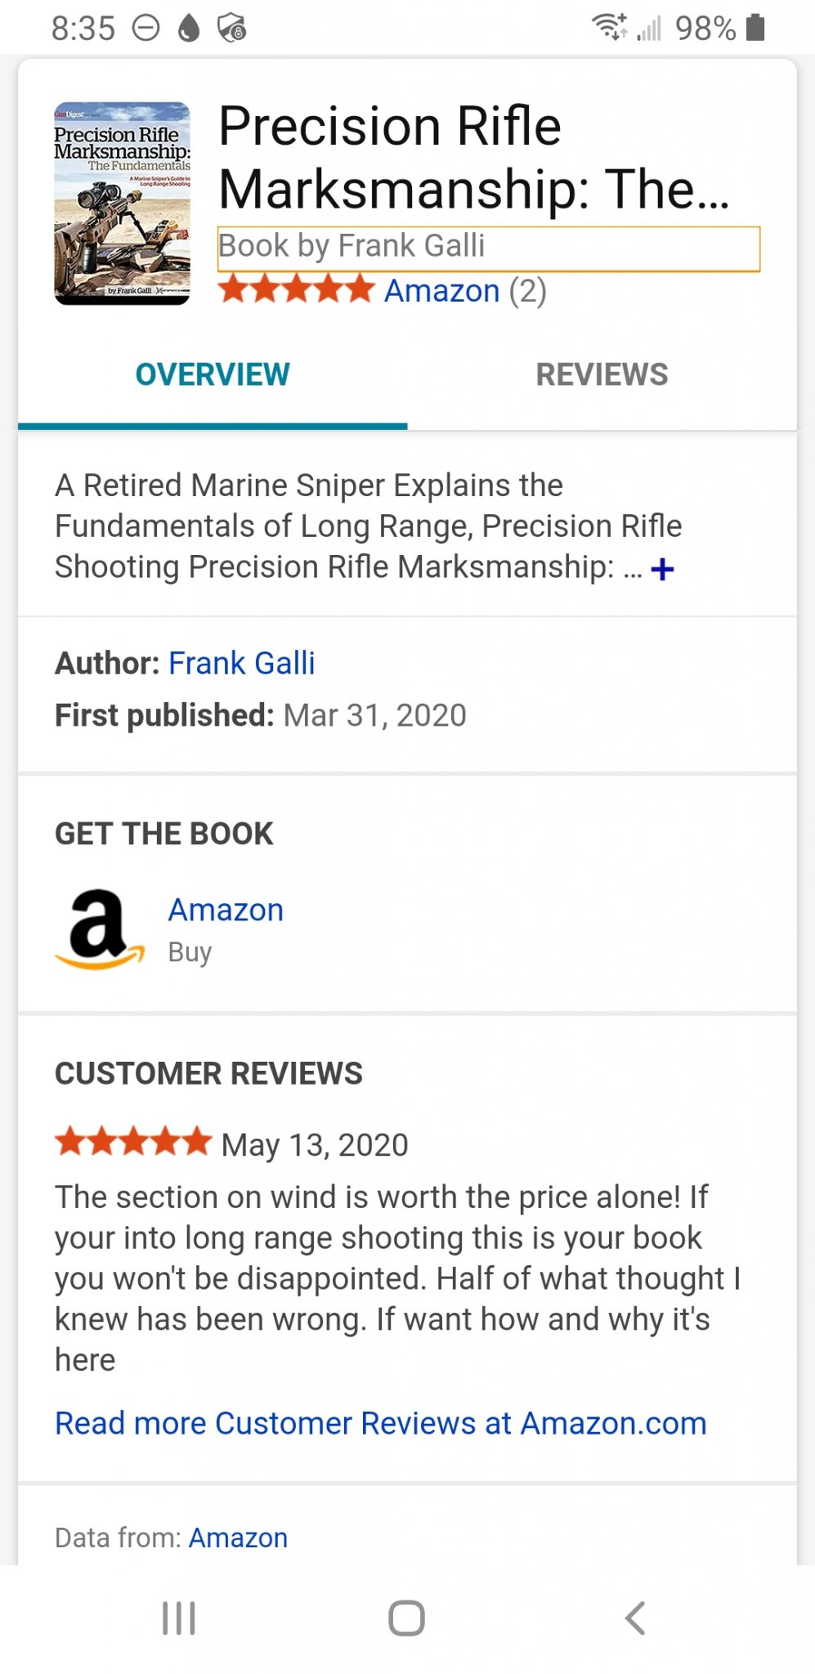Viewport: 815px width, 1674px height.
Task: Tap the header five-star rating
Action: pyautogui.click(x=296, y=289)
